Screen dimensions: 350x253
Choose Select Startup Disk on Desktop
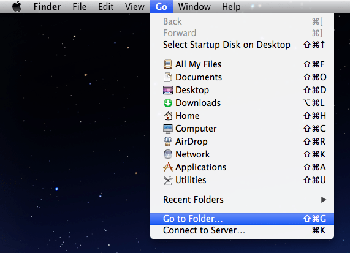click(x=242, y=45)
